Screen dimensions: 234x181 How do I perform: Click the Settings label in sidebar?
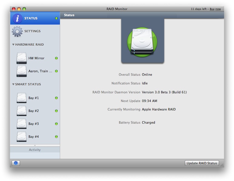[32, 31]
